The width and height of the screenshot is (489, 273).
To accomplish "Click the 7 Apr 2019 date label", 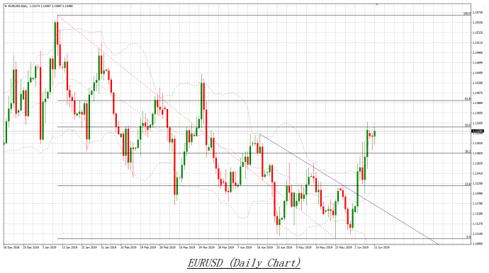I will pyautogui.click(x=244, y=248).
